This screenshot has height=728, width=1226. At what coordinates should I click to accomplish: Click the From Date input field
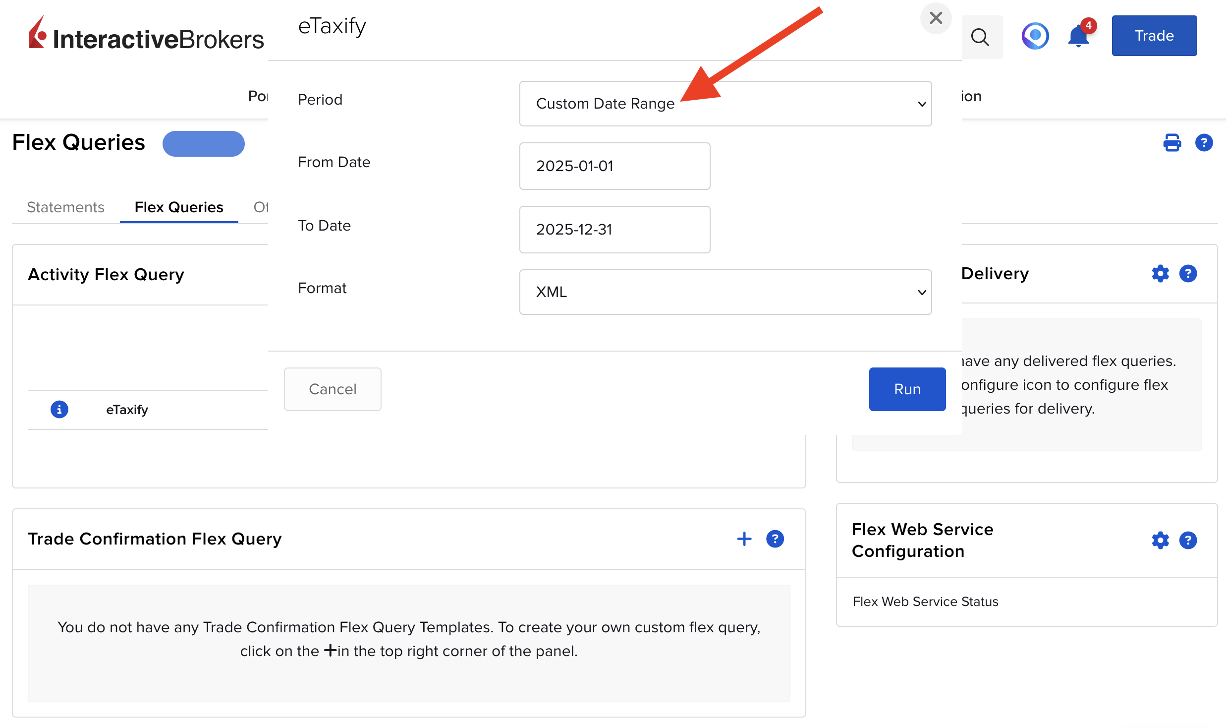click(x=614, y=166)
